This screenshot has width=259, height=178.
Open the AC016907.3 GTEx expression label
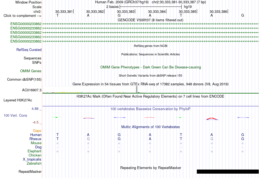click(32, 90)
